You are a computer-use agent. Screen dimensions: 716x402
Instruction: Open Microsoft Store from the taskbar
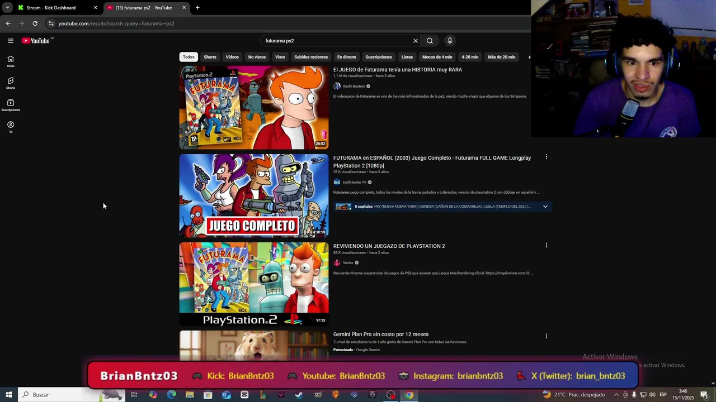[208, 395]
